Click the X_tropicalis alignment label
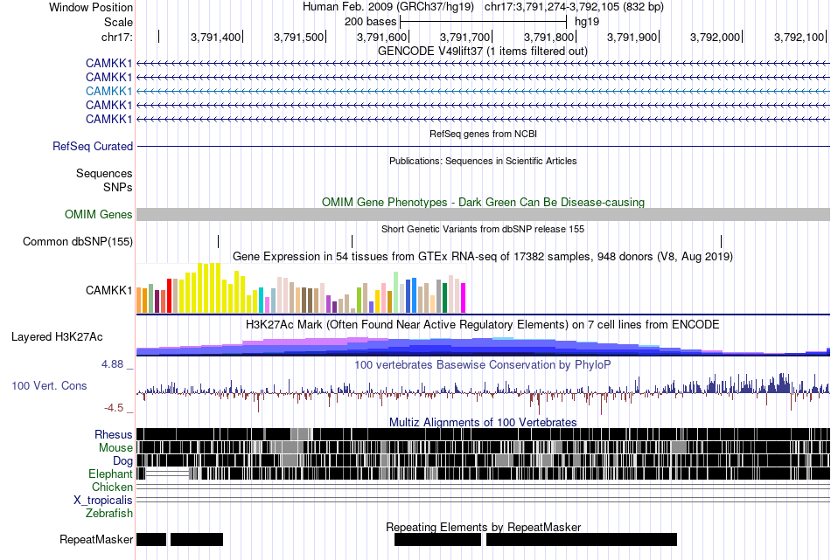This screenshot has height=560, width=831. tap(103, 501)
